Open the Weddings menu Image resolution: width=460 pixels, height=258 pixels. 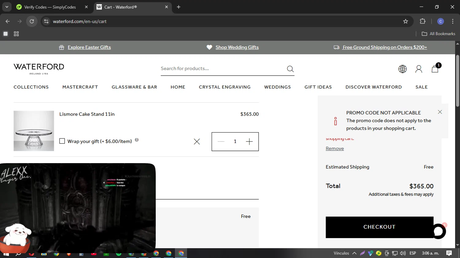pos(278,87)
